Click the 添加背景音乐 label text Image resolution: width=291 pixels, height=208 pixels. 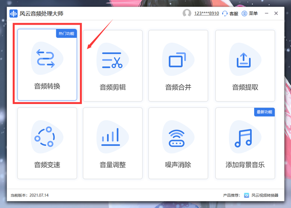[x=245, y=164]
